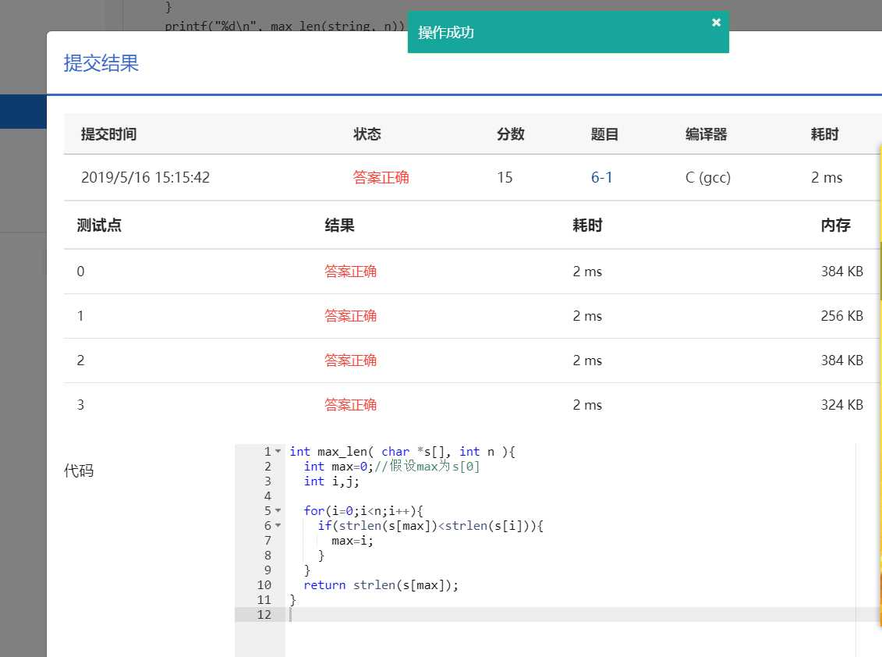Click the submission's total 2 ms time
This screenshot has width=882, height=657.
pos(827,177)
